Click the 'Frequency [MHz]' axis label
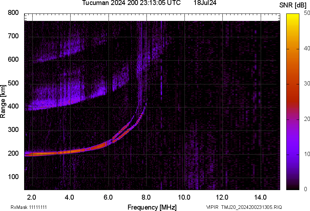310x211 pixels. [152, 207]
